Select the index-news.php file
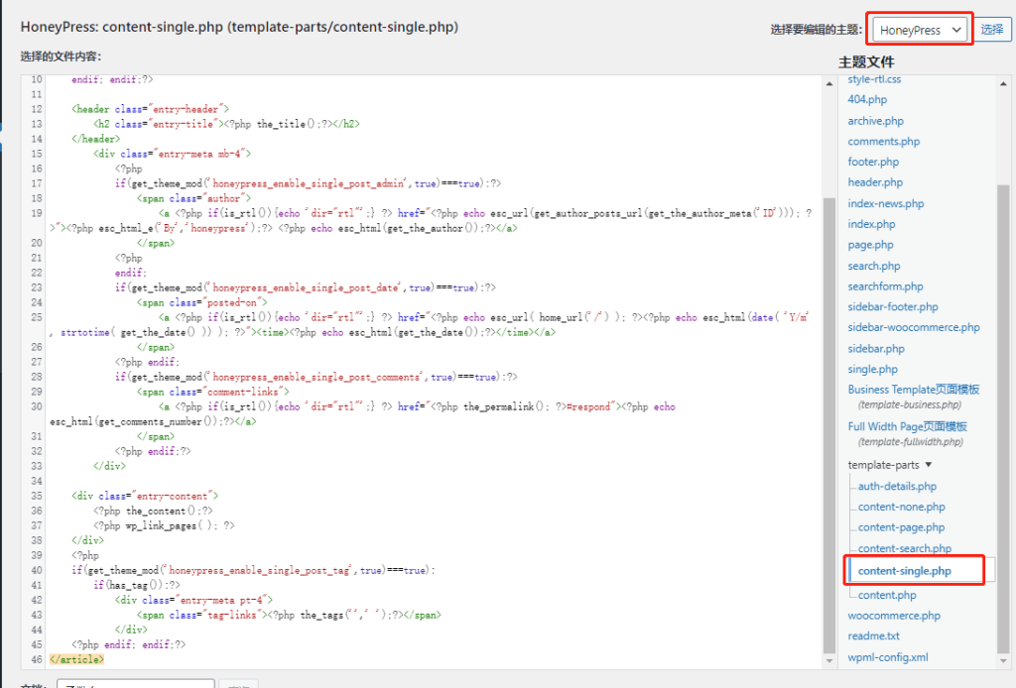This screenshot has height=688, width=1016. pyautogui.click(x=885, y=203)
